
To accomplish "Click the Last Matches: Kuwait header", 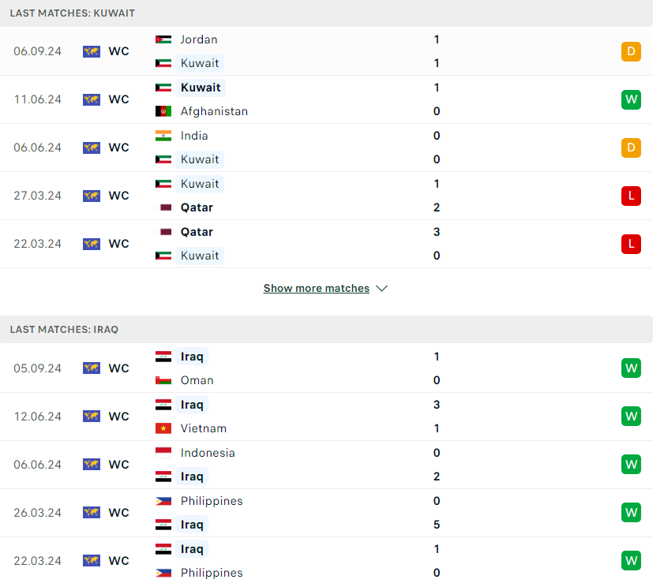I will 73,13.
